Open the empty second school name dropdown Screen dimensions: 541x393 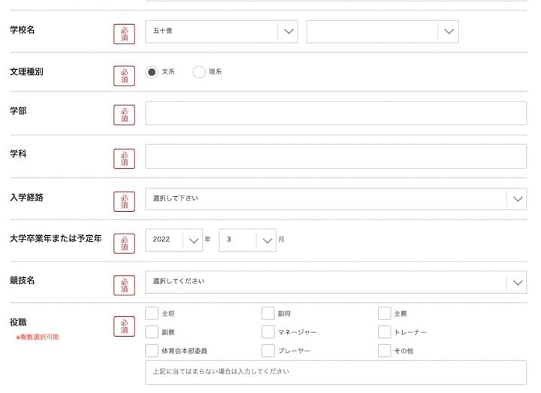(382, 32)
